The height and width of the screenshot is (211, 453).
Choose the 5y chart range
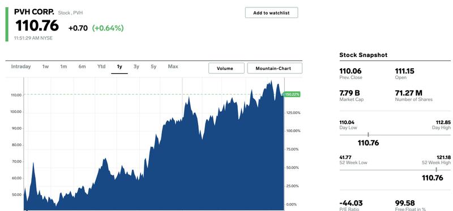(x=153, y=67)
